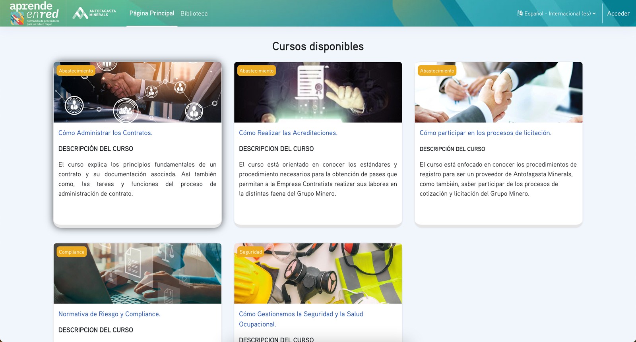
Task: Go to the Biblioteca menu item
Action: point(194,13)
